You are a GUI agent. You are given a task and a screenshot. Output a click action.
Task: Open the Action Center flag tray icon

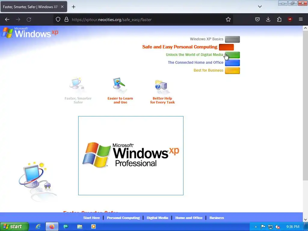pos(263,227)
